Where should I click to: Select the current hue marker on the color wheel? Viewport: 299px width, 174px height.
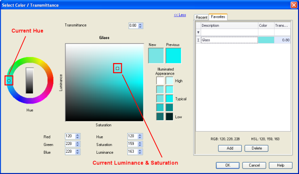[9, 81]
